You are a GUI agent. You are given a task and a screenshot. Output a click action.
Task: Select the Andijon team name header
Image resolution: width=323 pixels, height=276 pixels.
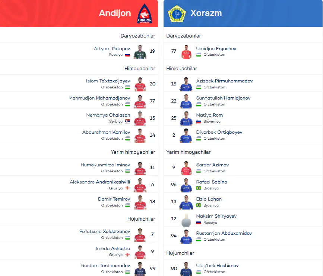[115, 13]
